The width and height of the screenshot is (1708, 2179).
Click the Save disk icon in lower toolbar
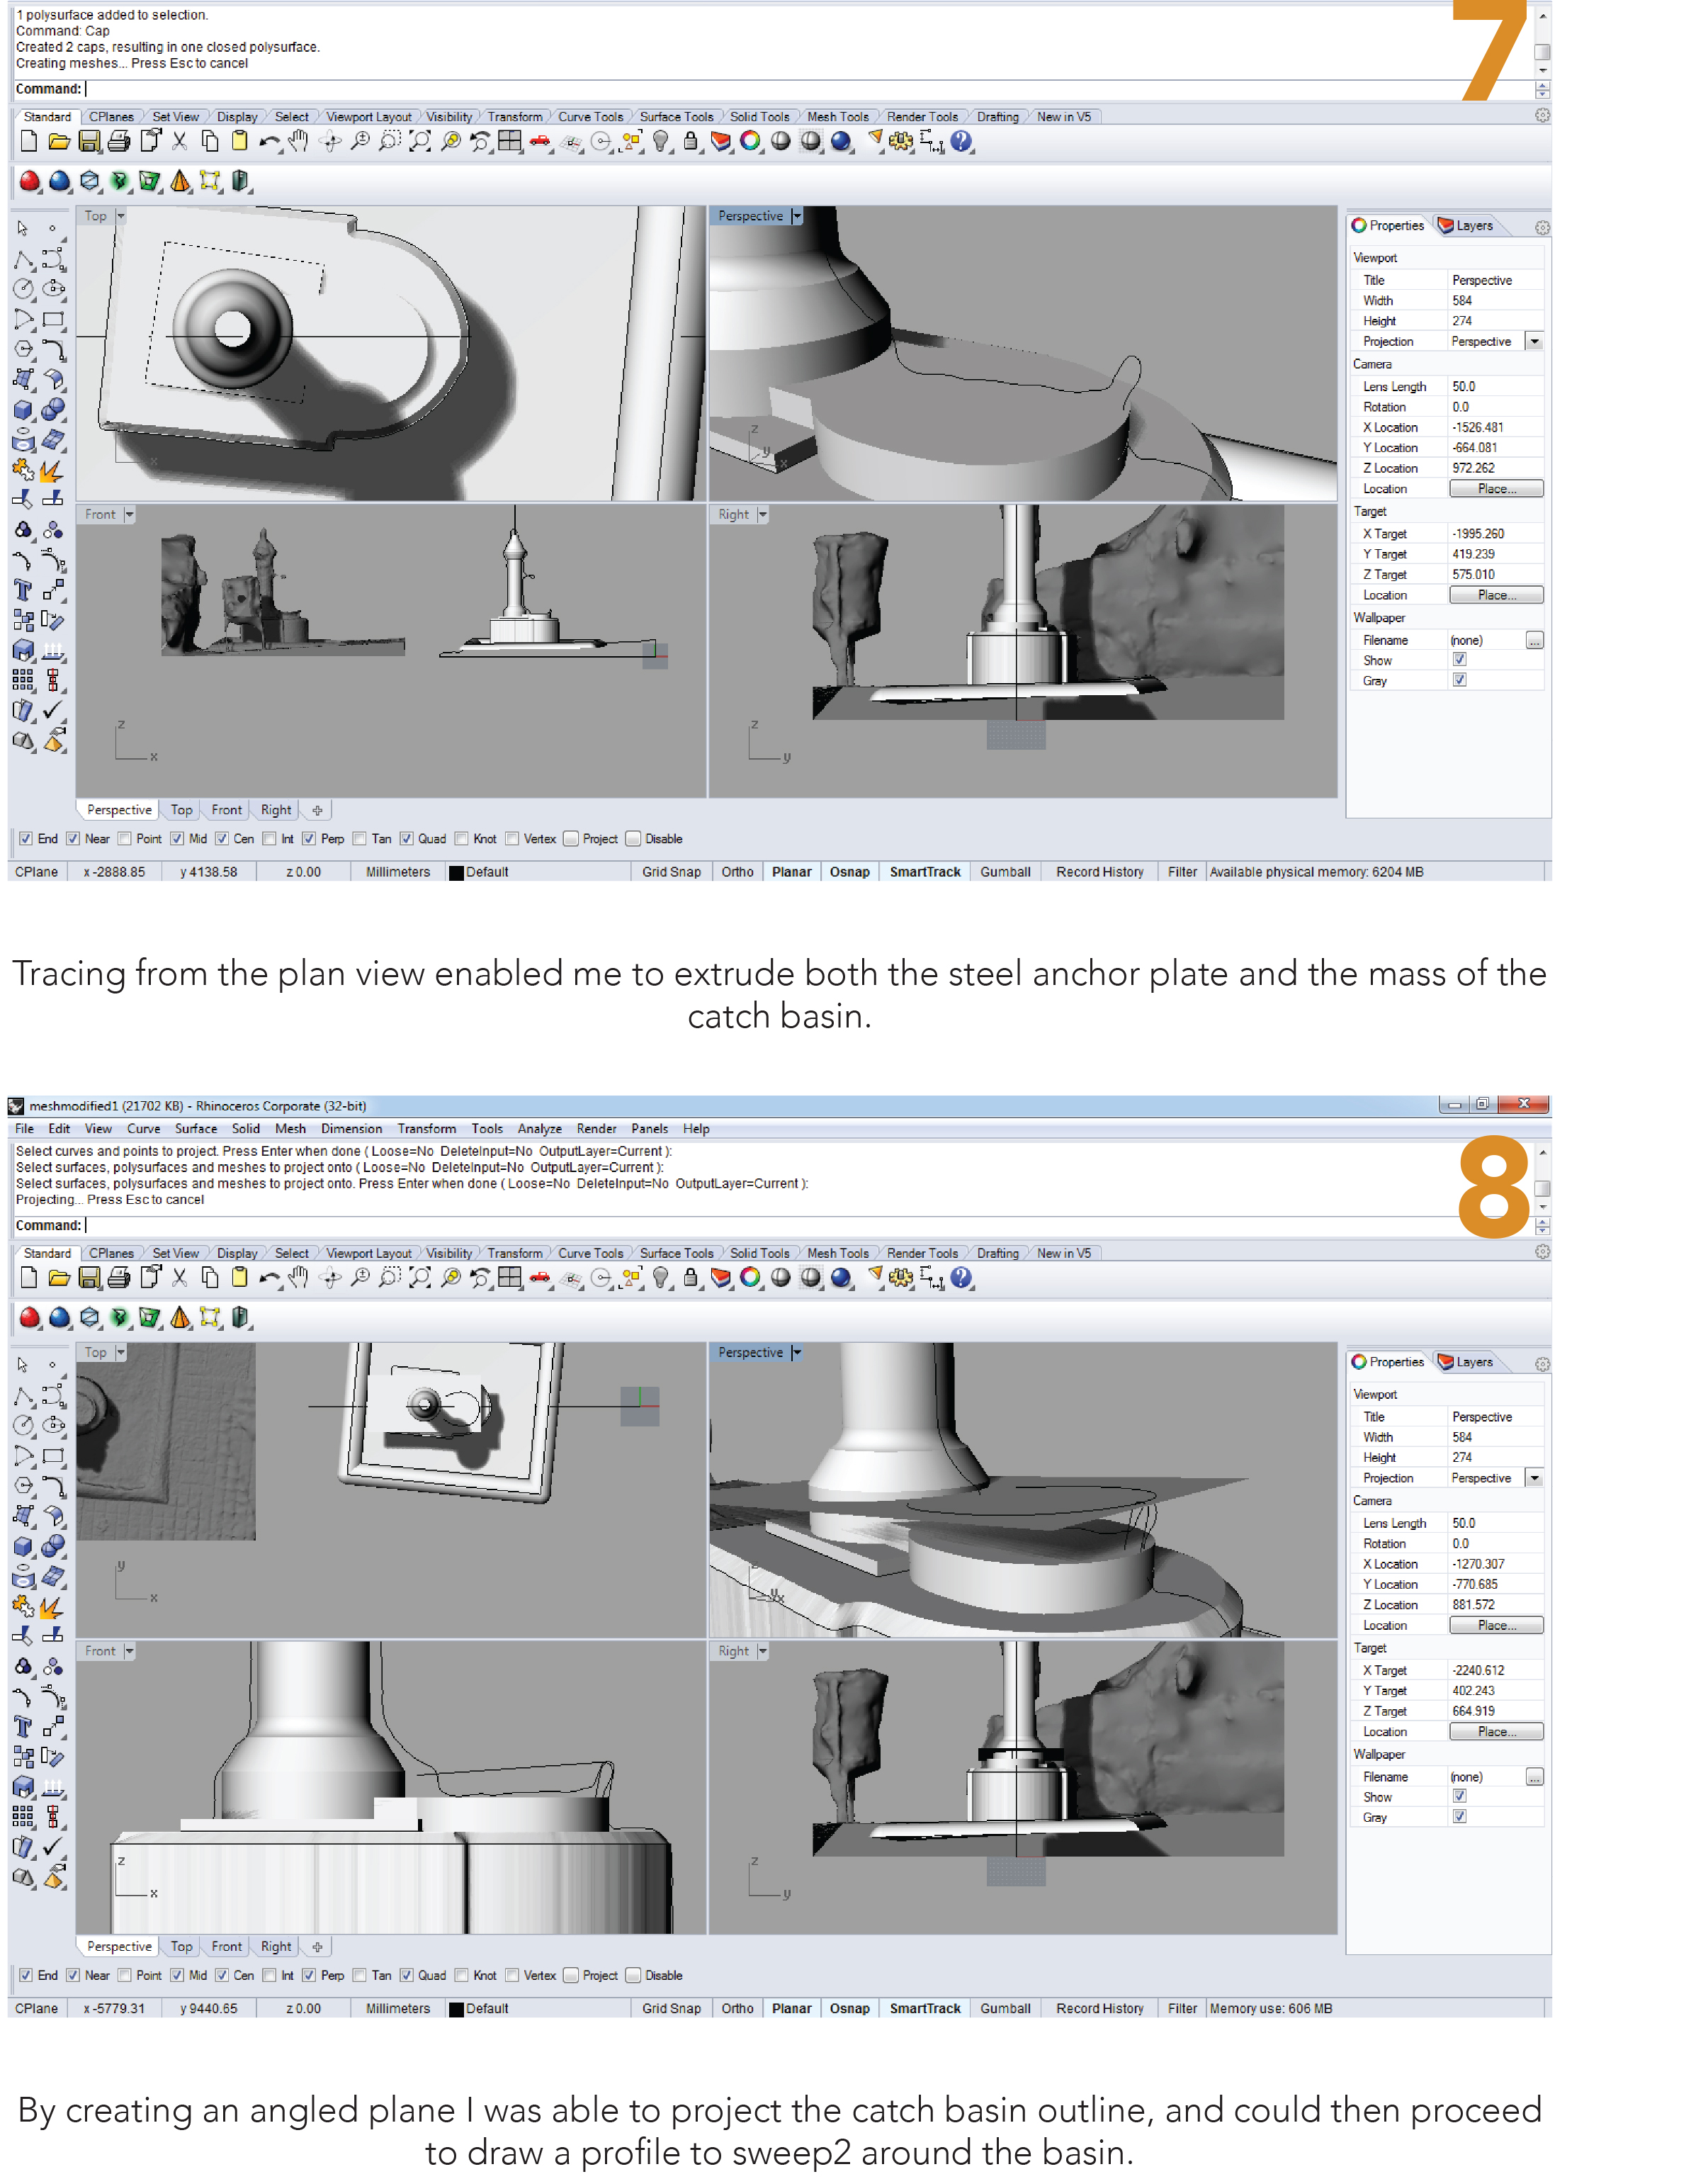[89, 1278]
